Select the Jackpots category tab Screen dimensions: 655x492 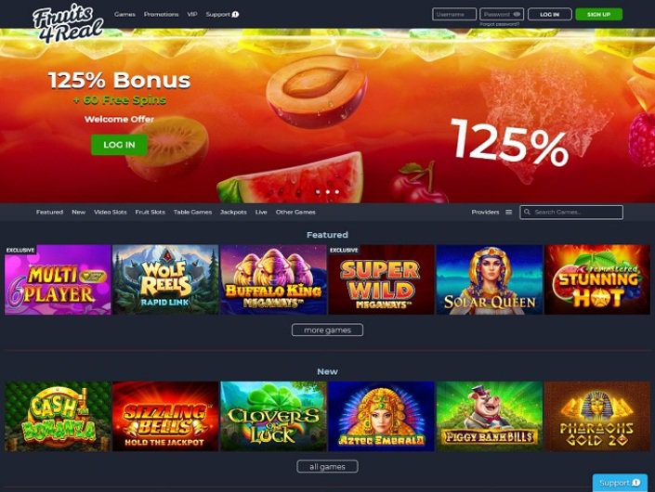233,212
